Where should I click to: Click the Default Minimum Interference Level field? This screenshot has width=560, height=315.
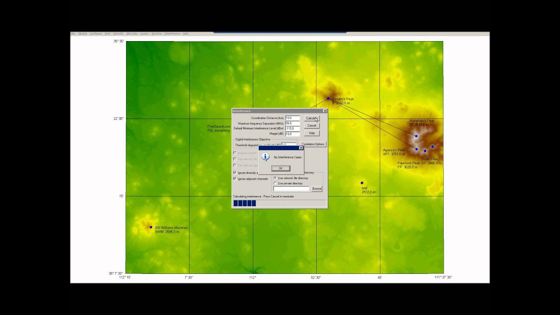292,129
